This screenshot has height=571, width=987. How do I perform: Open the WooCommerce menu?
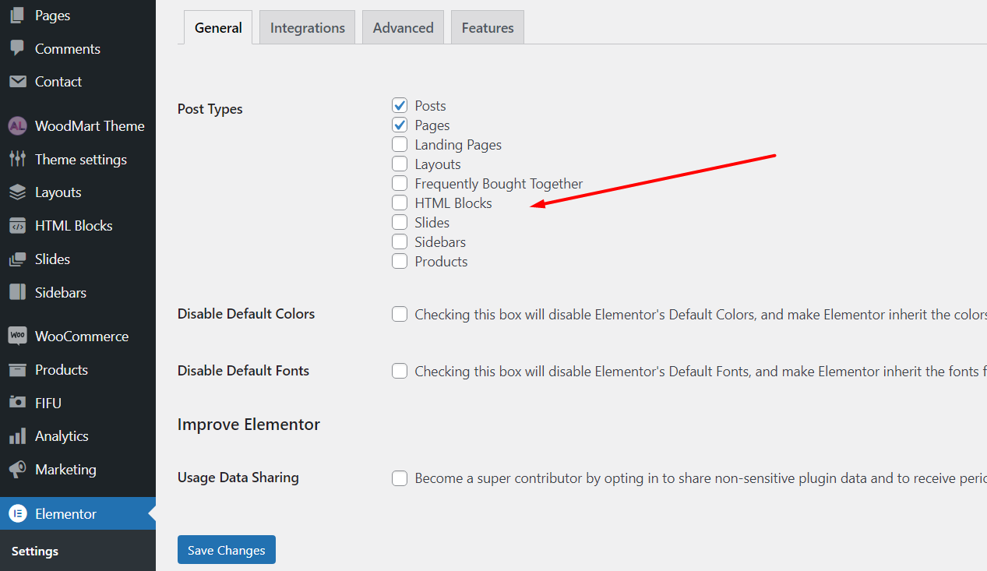pos(78,336)
